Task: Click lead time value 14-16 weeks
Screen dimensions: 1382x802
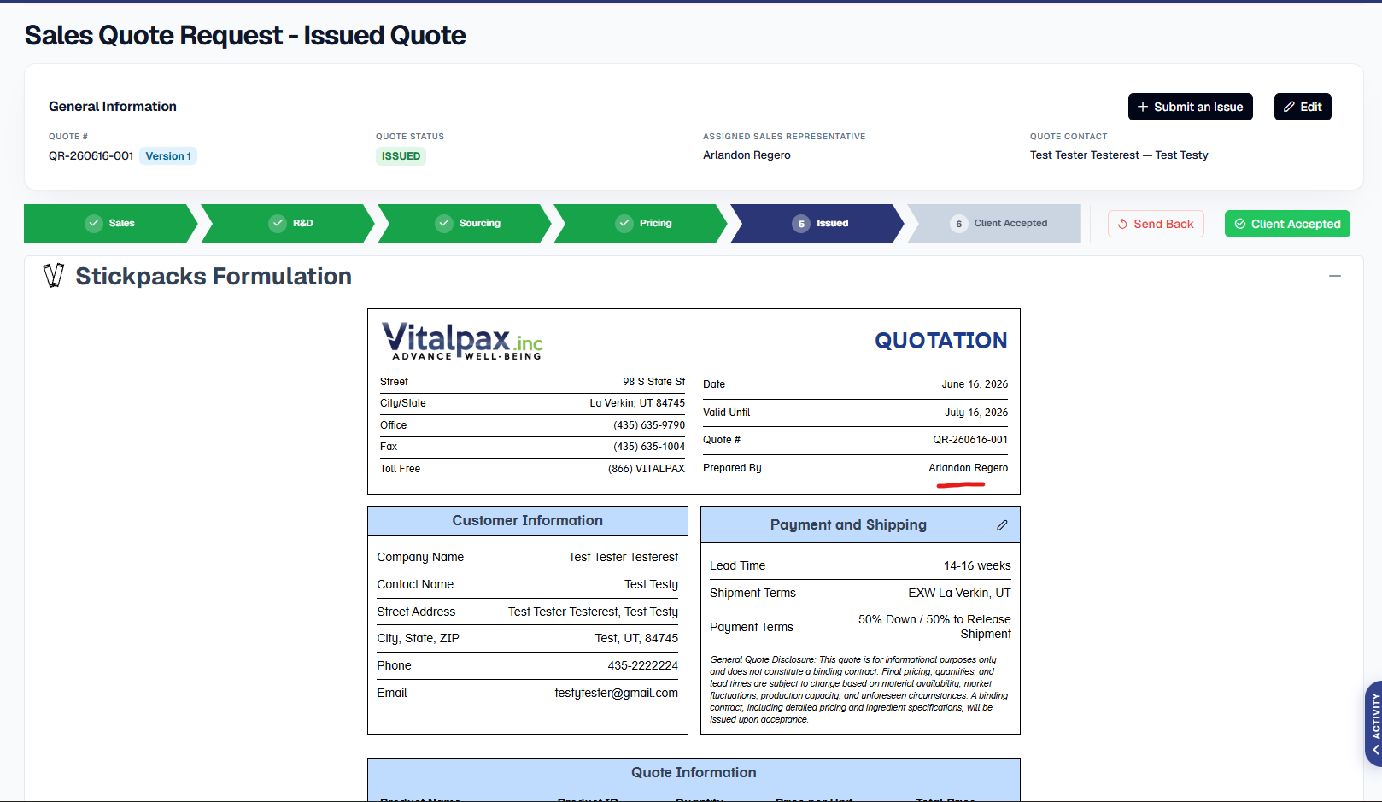Action: [x=977, y=565]
